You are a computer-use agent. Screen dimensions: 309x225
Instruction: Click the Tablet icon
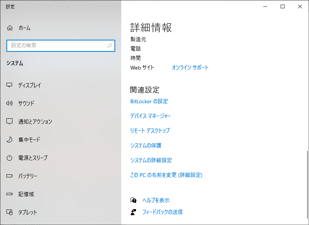tap(9, 212)
